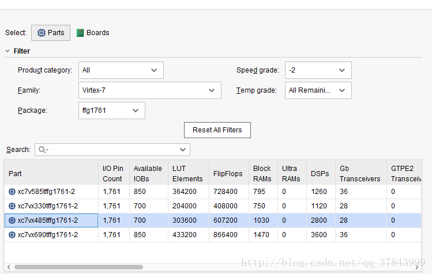Image resolution: width=432 pixels, height=274 pixels.
Task: Click the green Boards icon
Action: [80, 33]
